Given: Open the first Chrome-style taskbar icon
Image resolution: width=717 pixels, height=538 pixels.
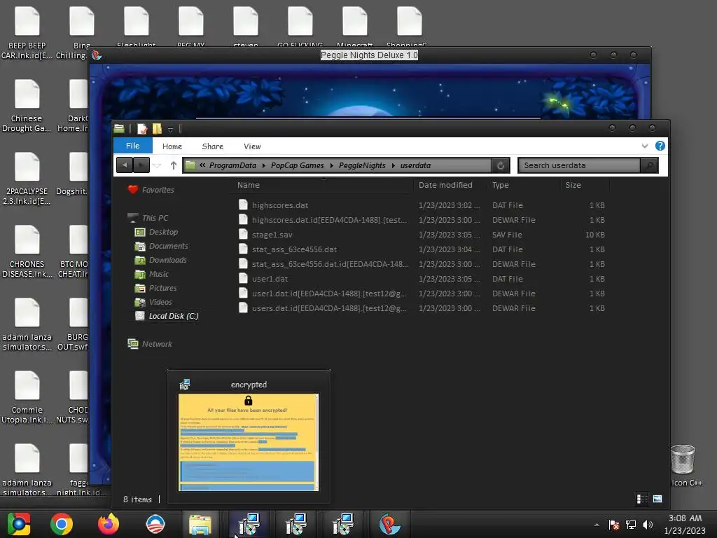Looking at the screenshot, I should [18, 524].
